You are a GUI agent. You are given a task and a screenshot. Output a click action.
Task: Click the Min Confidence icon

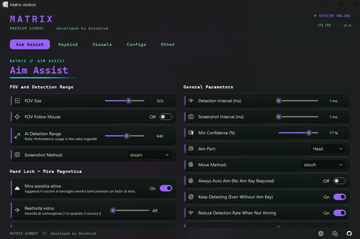(x=191, y=133)
